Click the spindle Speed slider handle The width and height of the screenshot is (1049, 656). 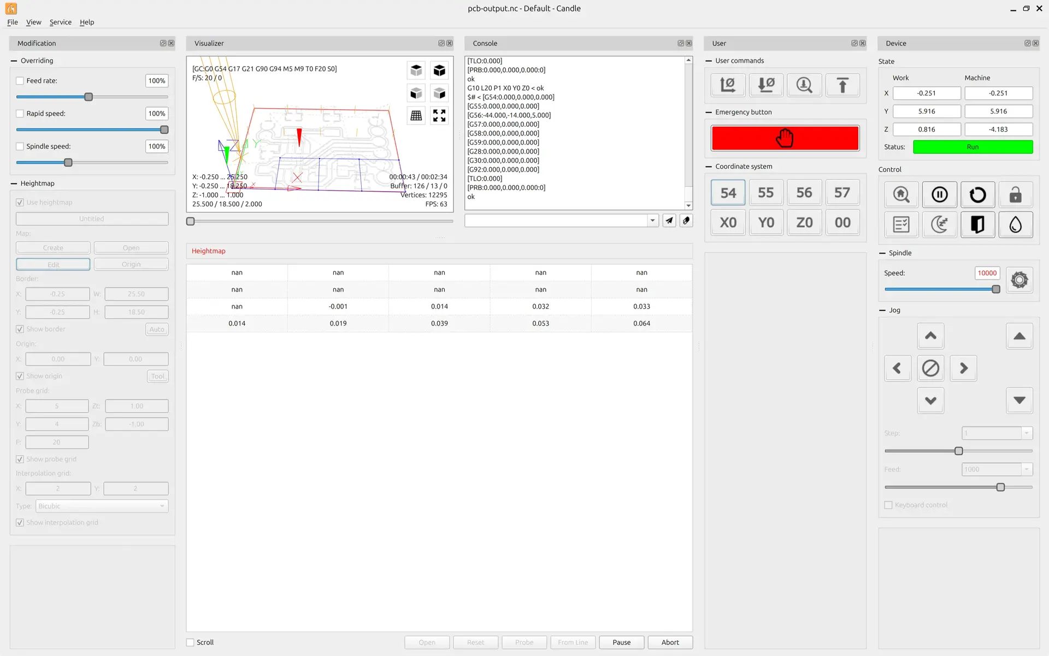tap(995, 289)
